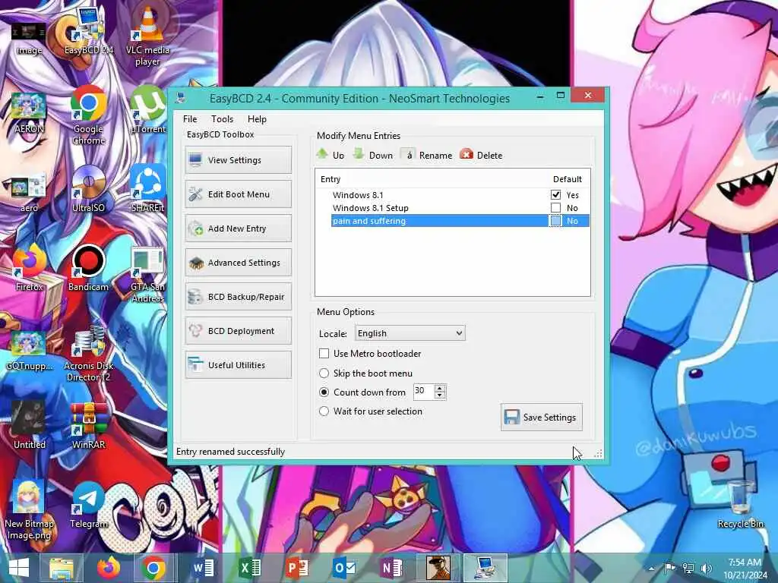This screenshot has width=778, height=583.
Task: Open the File menu
Action: 189,119
